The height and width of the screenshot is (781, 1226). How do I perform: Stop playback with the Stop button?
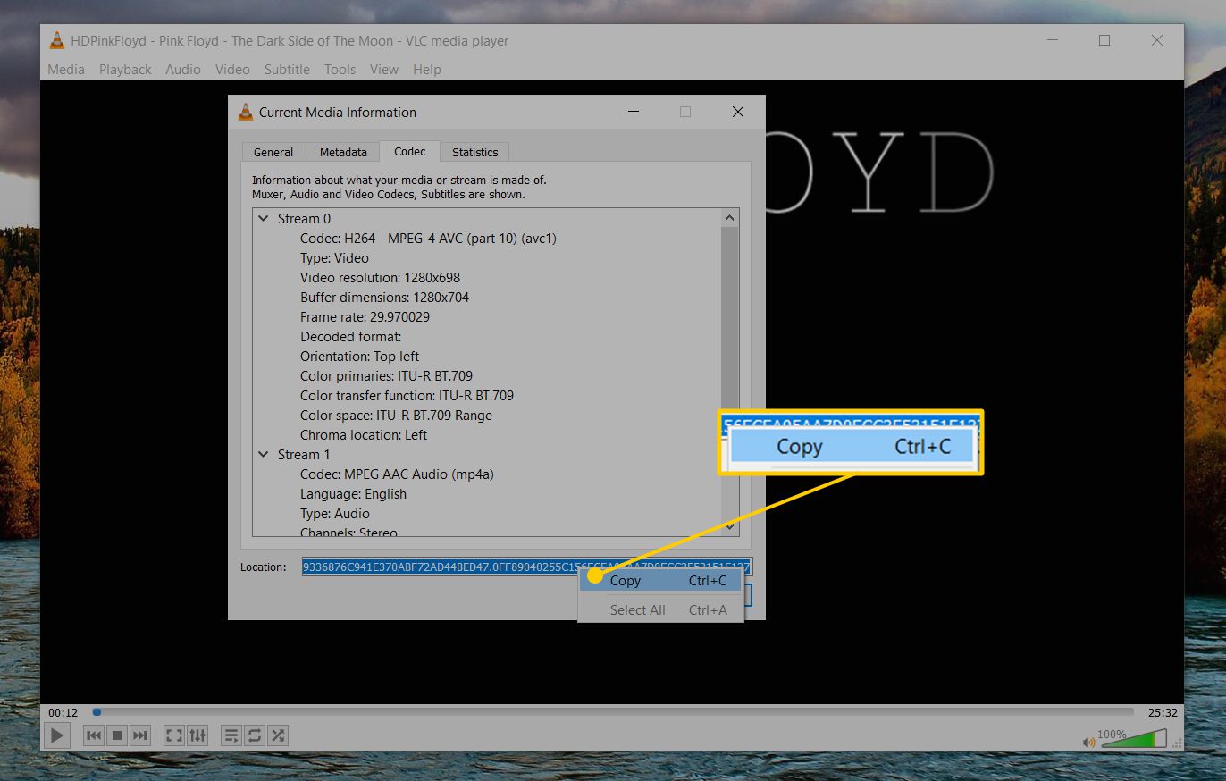coord(117,735)
